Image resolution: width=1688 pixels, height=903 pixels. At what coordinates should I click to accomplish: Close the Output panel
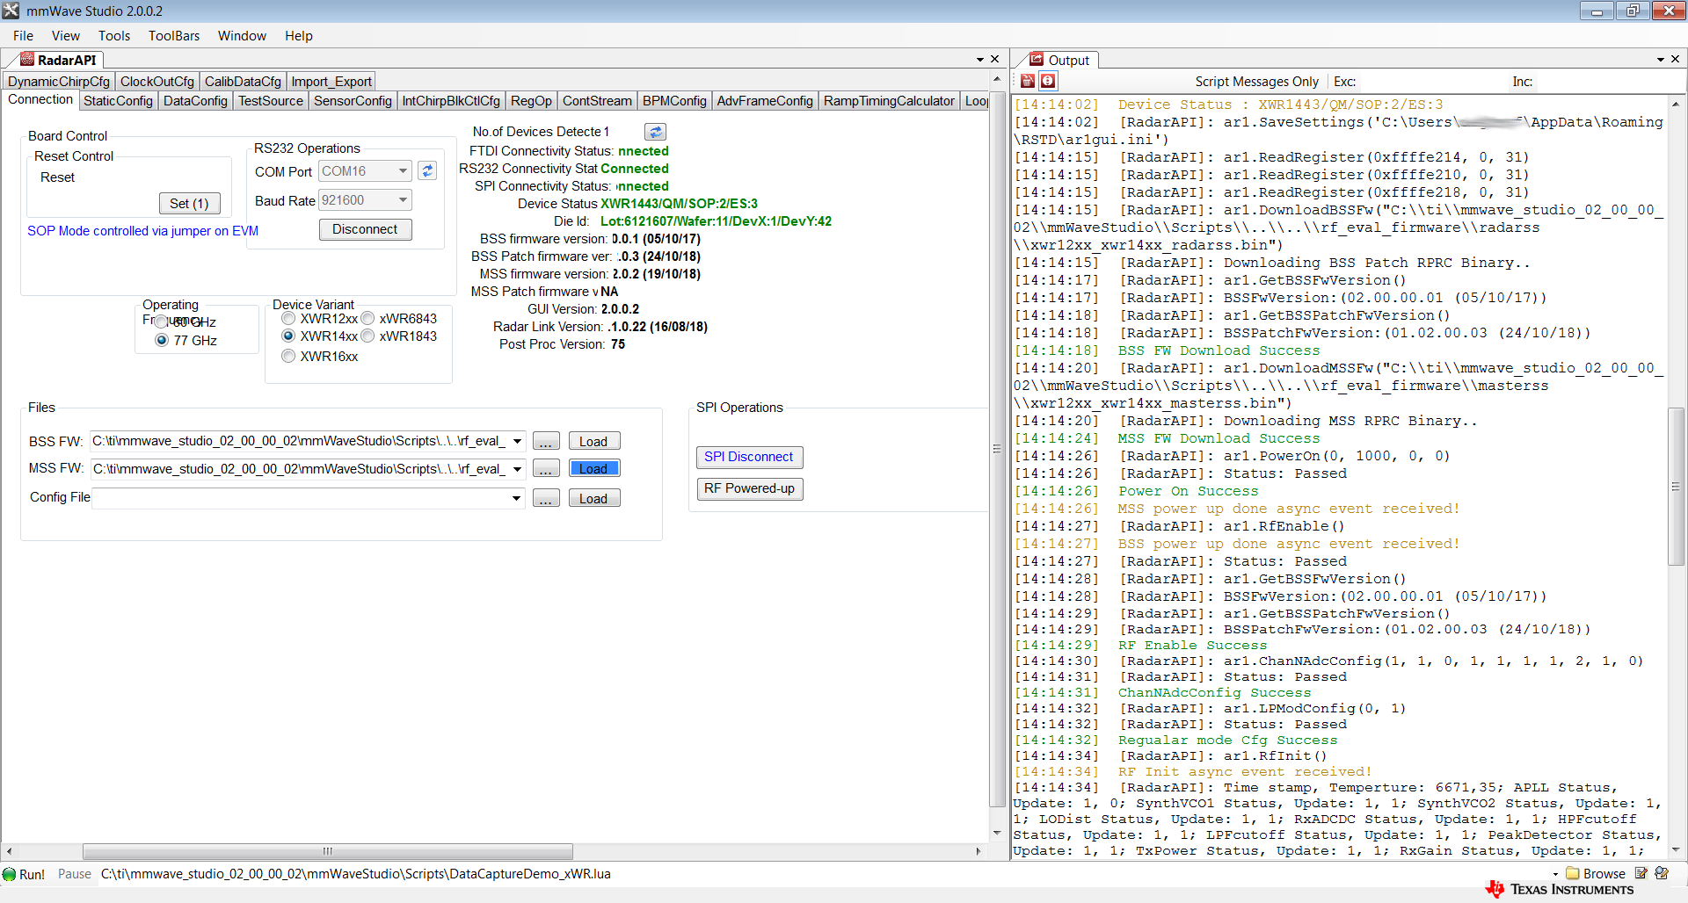[1675, 59]
